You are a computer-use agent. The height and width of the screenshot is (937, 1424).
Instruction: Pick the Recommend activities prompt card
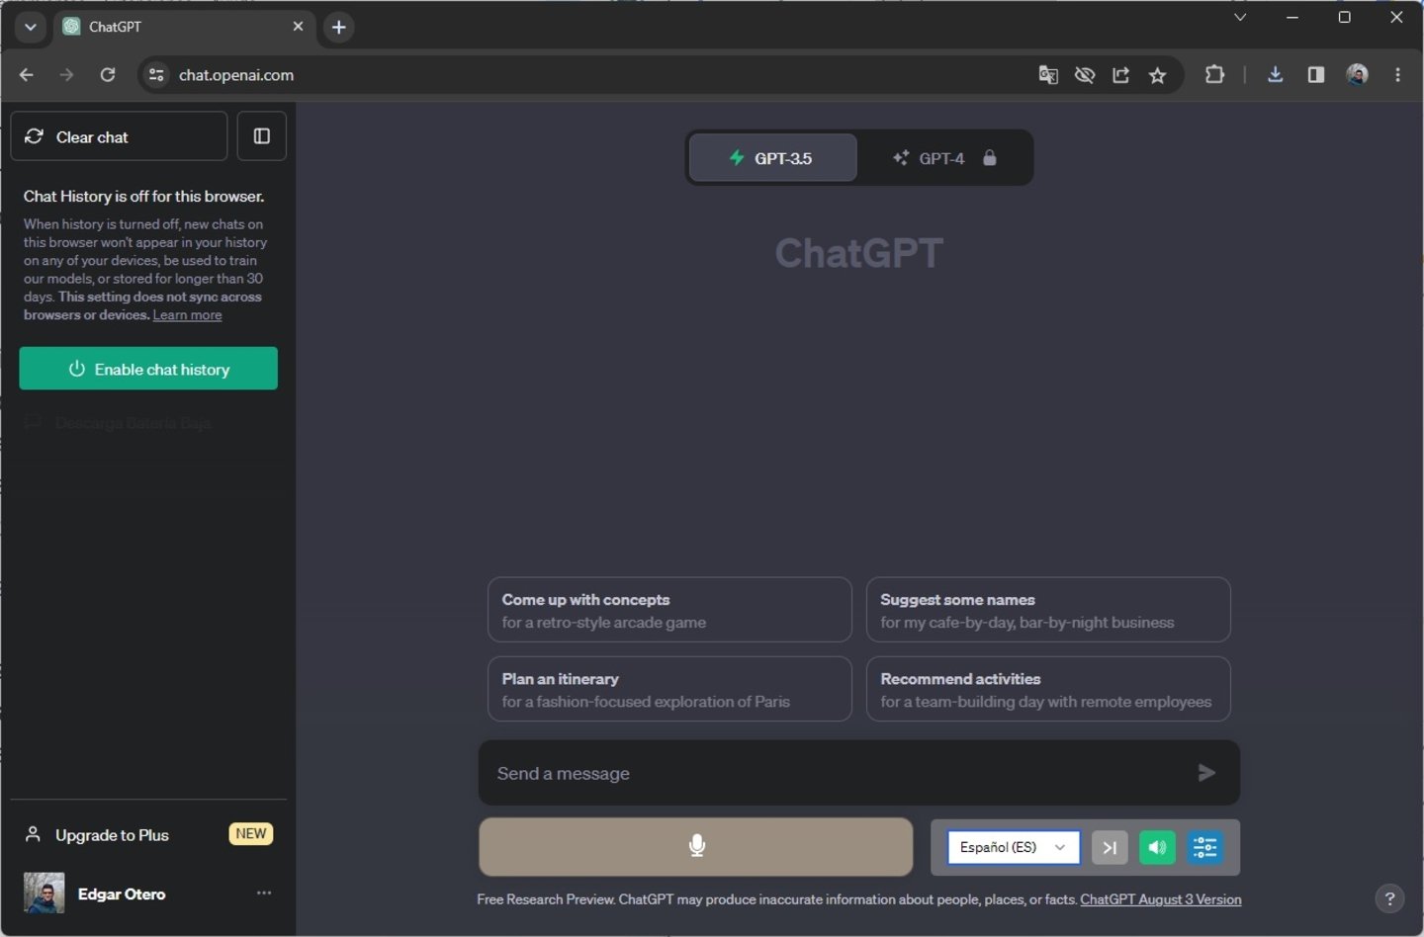tap(1048, 690)
